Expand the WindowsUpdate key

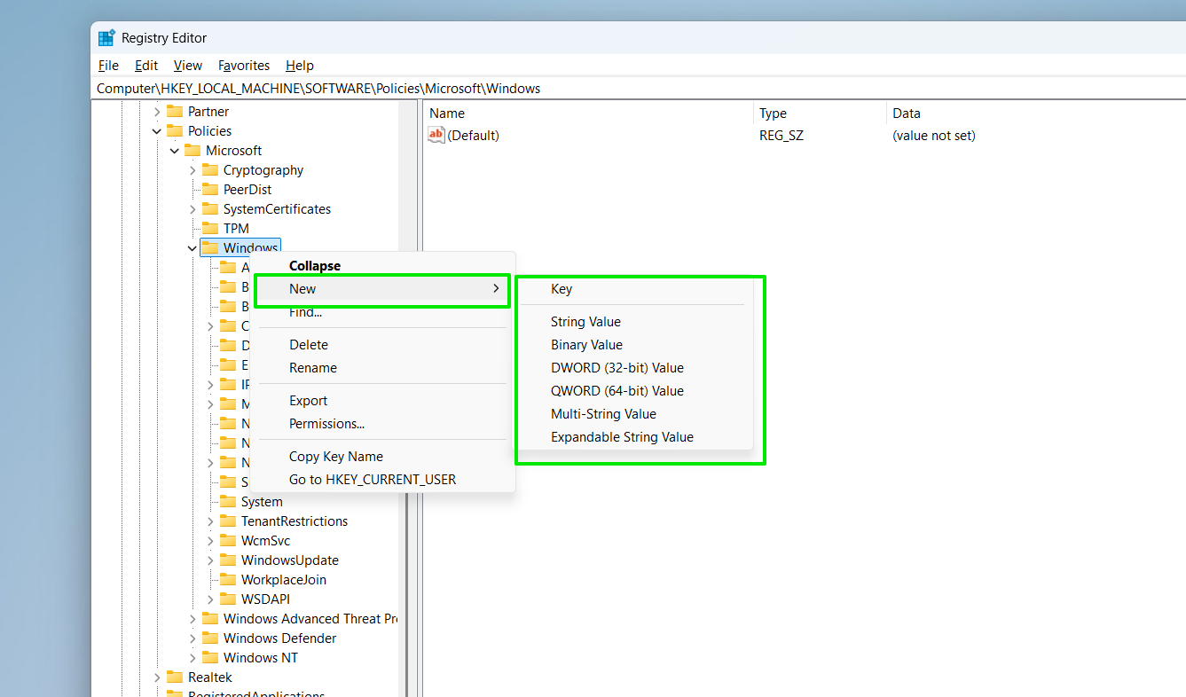[210, 560]
